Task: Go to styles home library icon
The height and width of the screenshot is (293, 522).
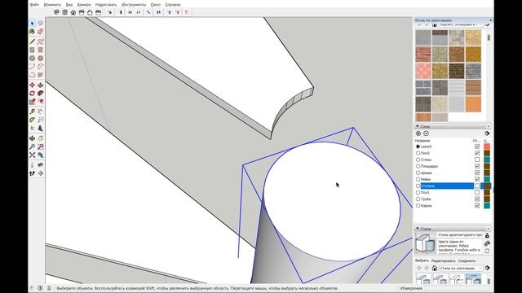Action: [x=435, y=268]
